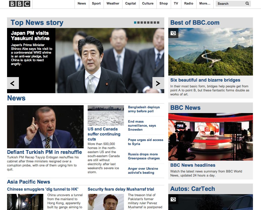Open the Asia Pacific News section heading
This screenshot has width=261, height=210.
click(x=29, y=182)
